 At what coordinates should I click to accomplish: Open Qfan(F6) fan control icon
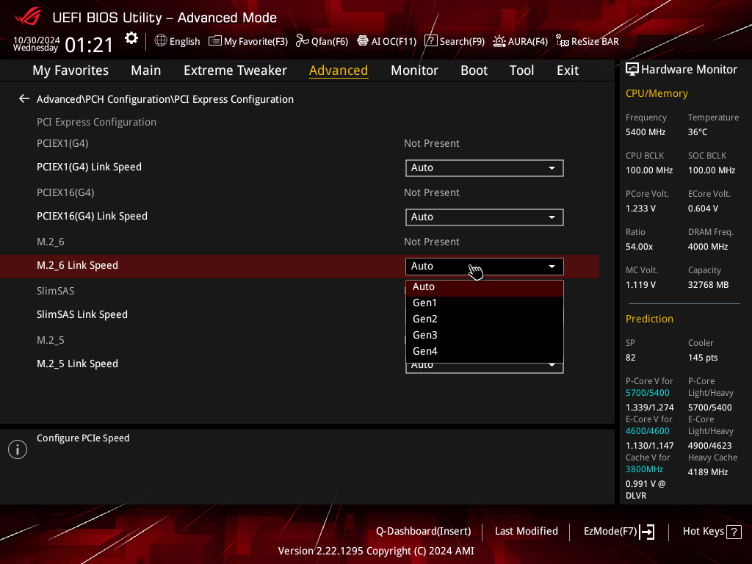[302, 41]
